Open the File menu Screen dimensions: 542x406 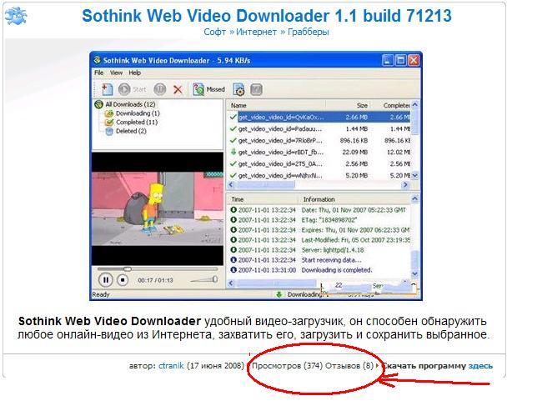click(x=99, y=73)
